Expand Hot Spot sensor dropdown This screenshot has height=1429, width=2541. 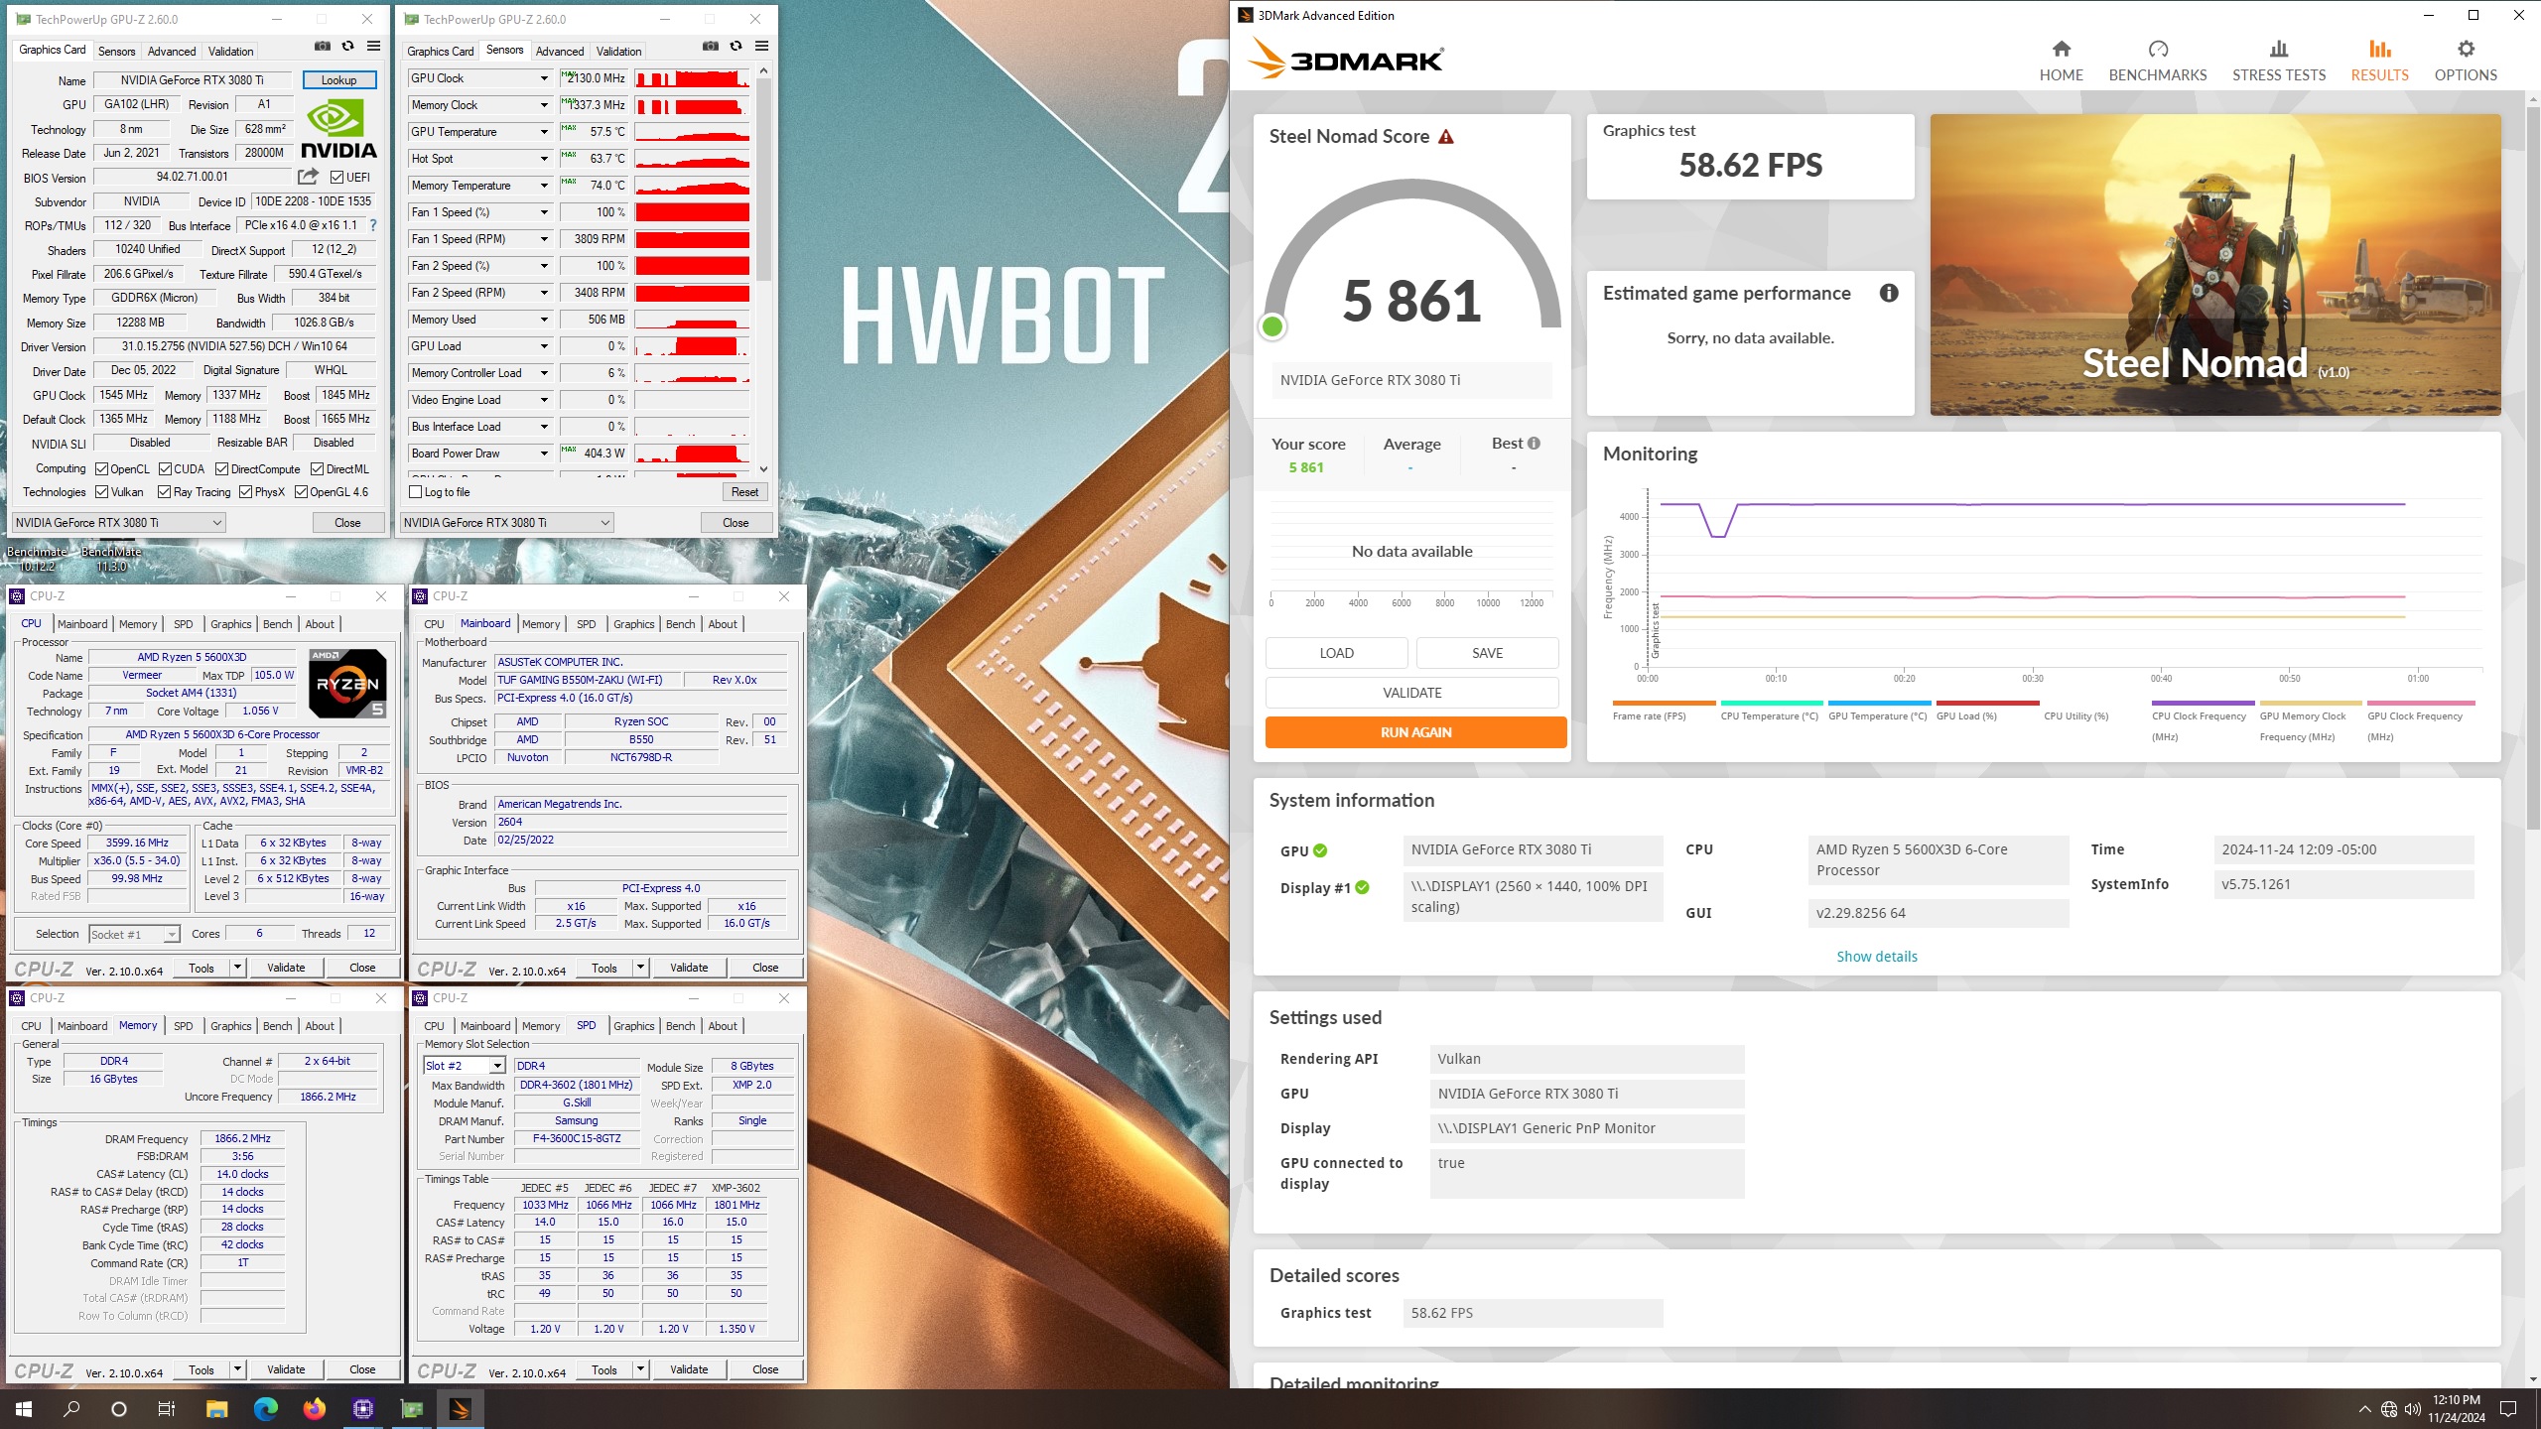544,159
